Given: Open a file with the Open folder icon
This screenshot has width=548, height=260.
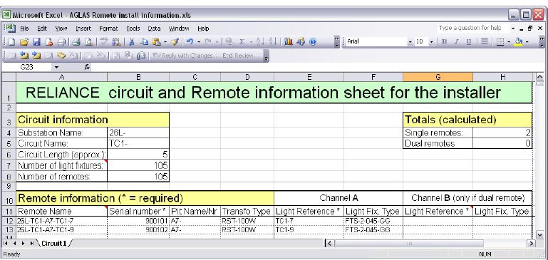Looking at the screenshot, I should 24,42.
